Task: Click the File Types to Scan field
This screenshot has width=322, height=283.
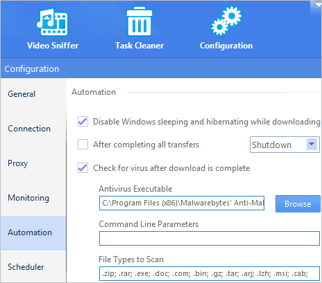Action: click(x=210, y=273)
